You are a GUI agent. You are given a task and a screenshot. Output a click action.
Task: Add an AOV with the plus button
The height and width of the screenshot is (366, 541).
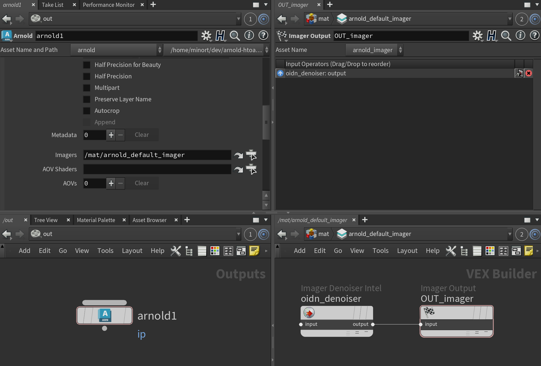(x=111, y=183)
